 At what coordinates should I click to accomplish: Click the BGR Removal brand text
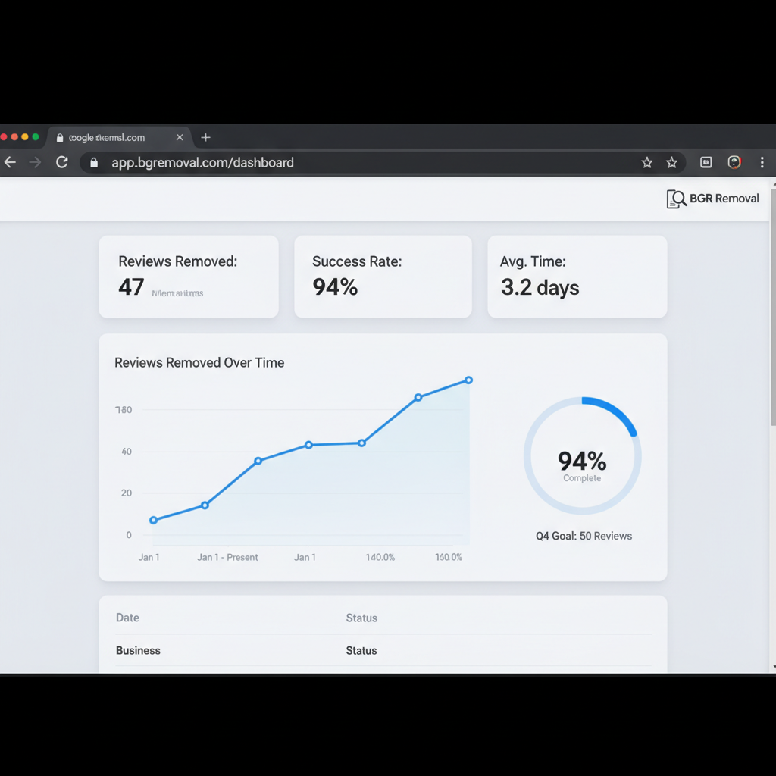click(724, 199)
